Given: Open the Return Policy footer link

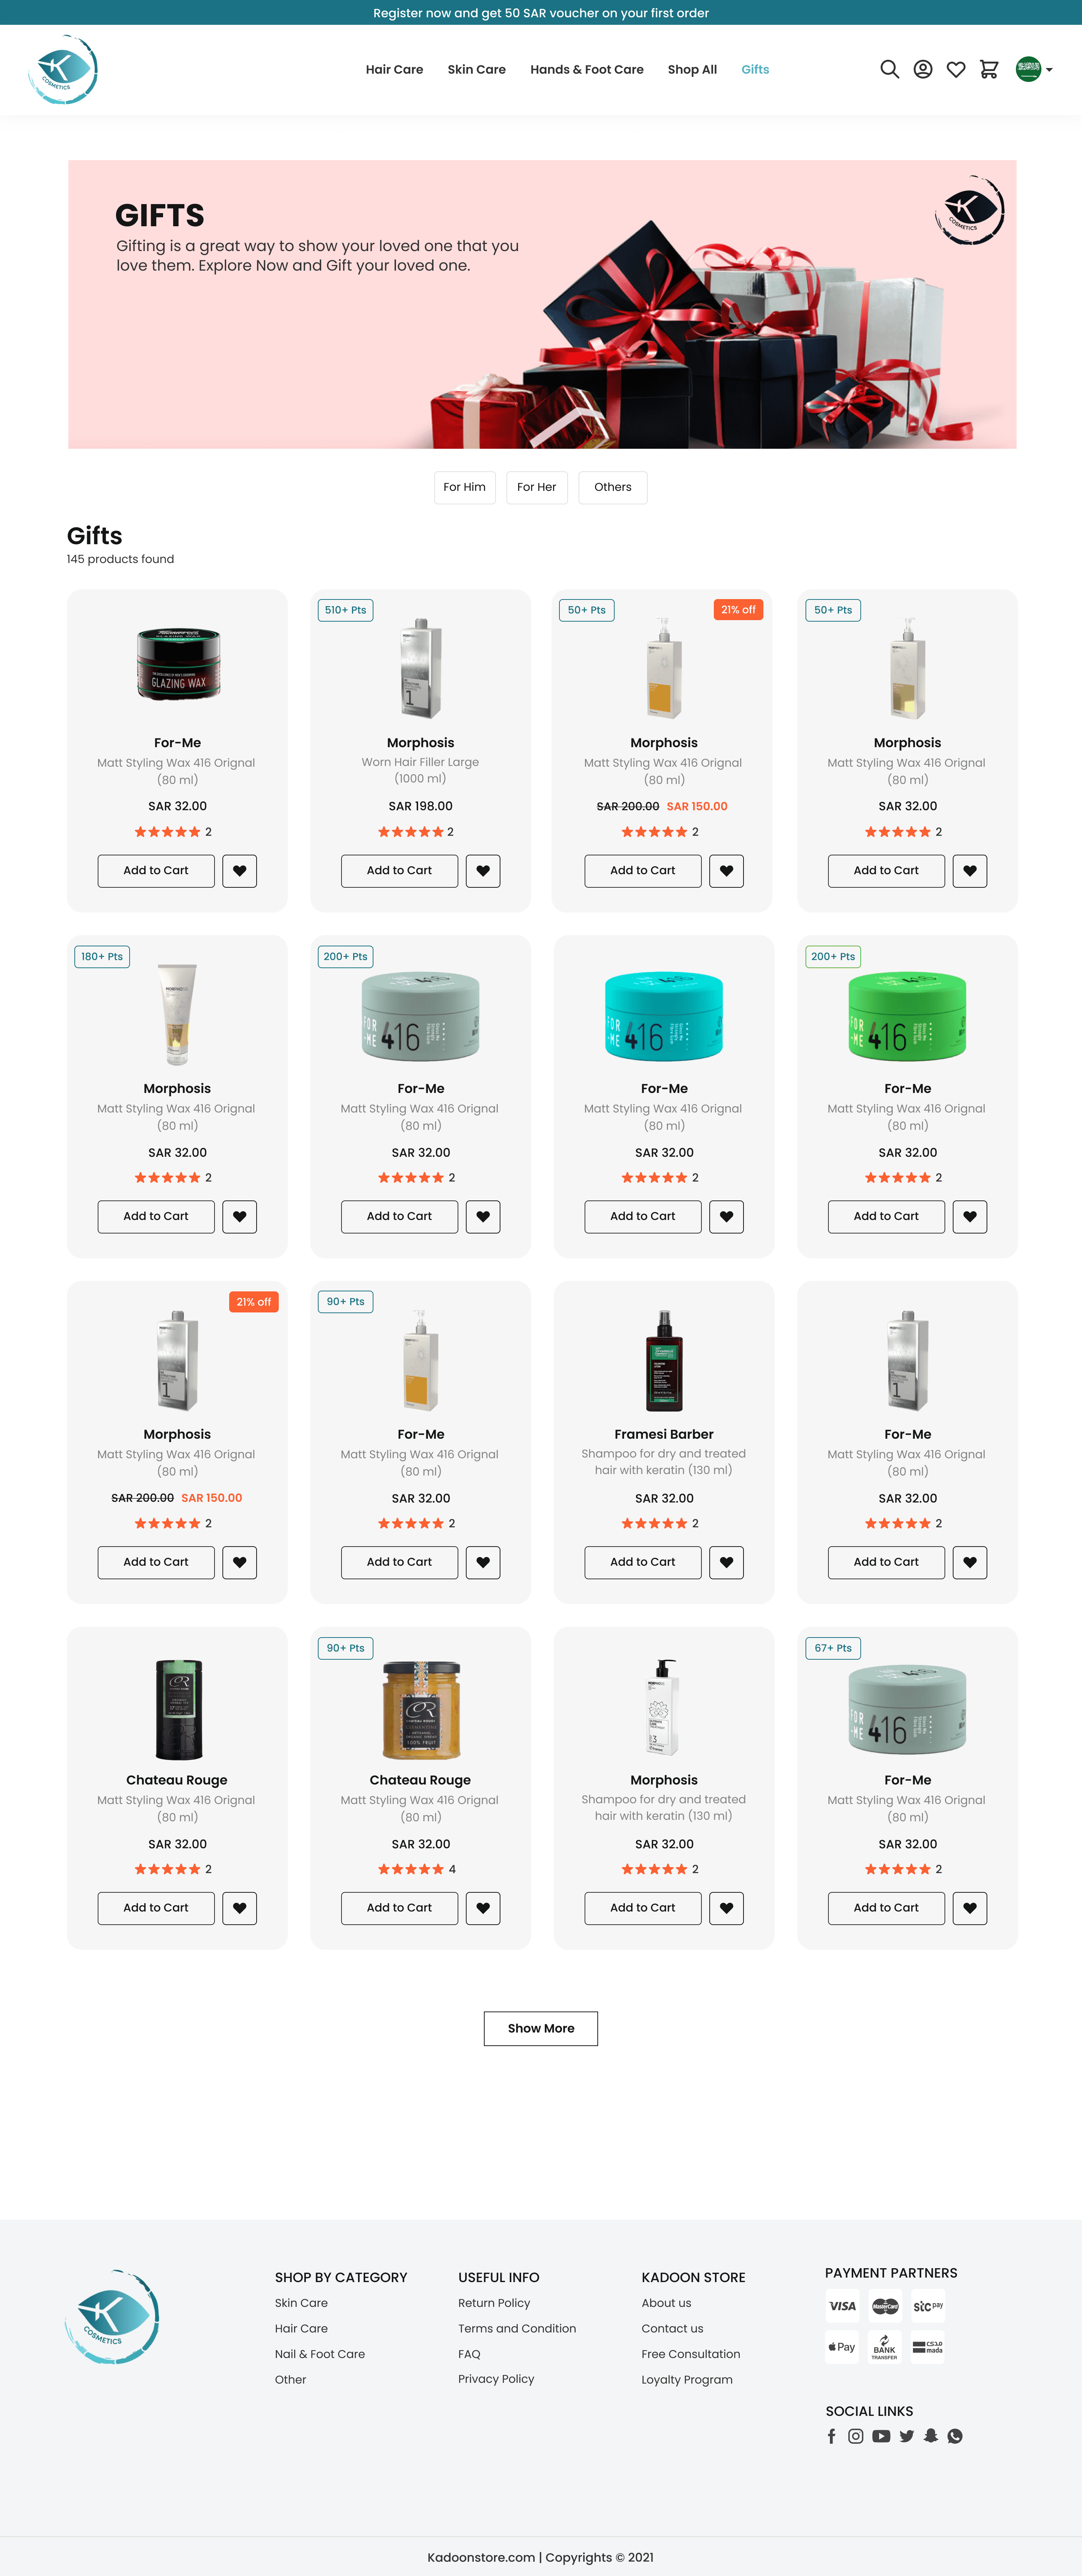Looking at the screenshot, I should coord(494,2303).
